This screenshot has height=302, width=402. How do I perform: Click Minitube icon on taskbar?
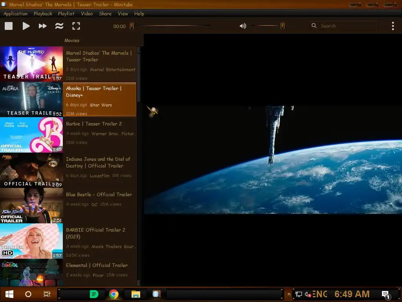tap(156, 294)
